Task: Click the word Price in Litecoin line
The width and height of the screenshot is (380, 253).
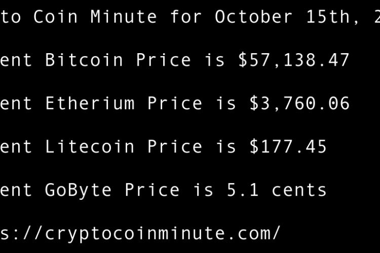Action: [x=175, y=147]
